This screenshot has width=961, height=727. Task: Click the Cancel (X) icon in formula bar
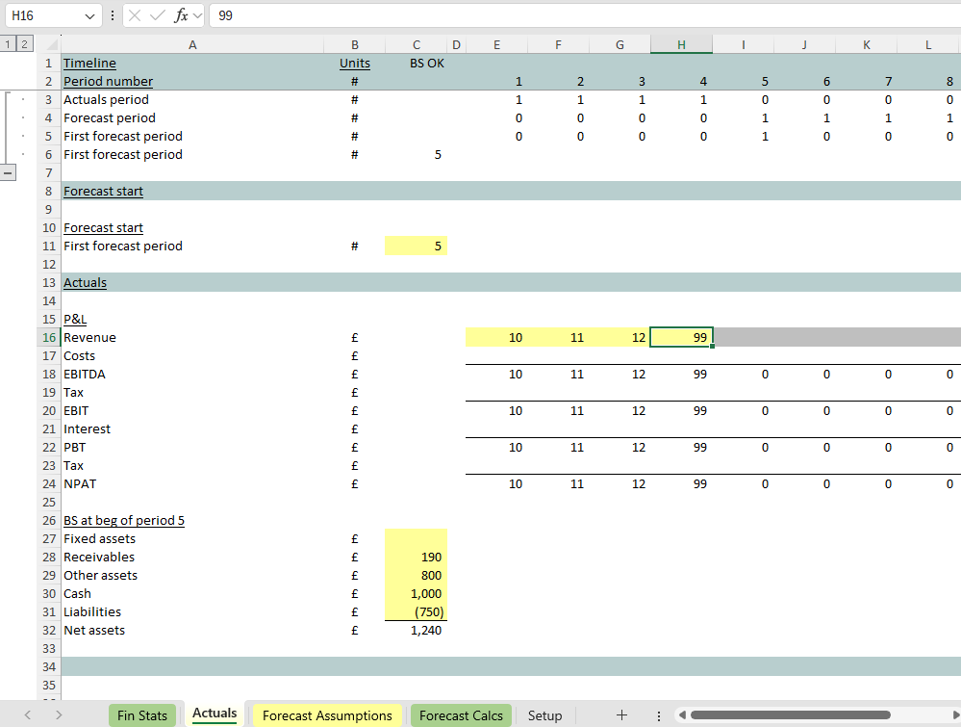tap(137, 16)
